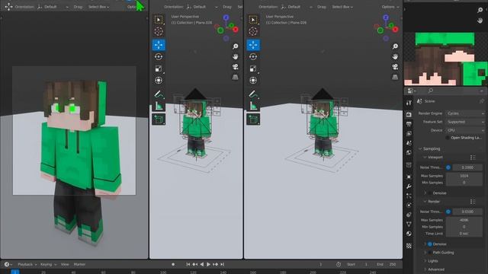Jump to the first frame

click(x=188, y=264)
